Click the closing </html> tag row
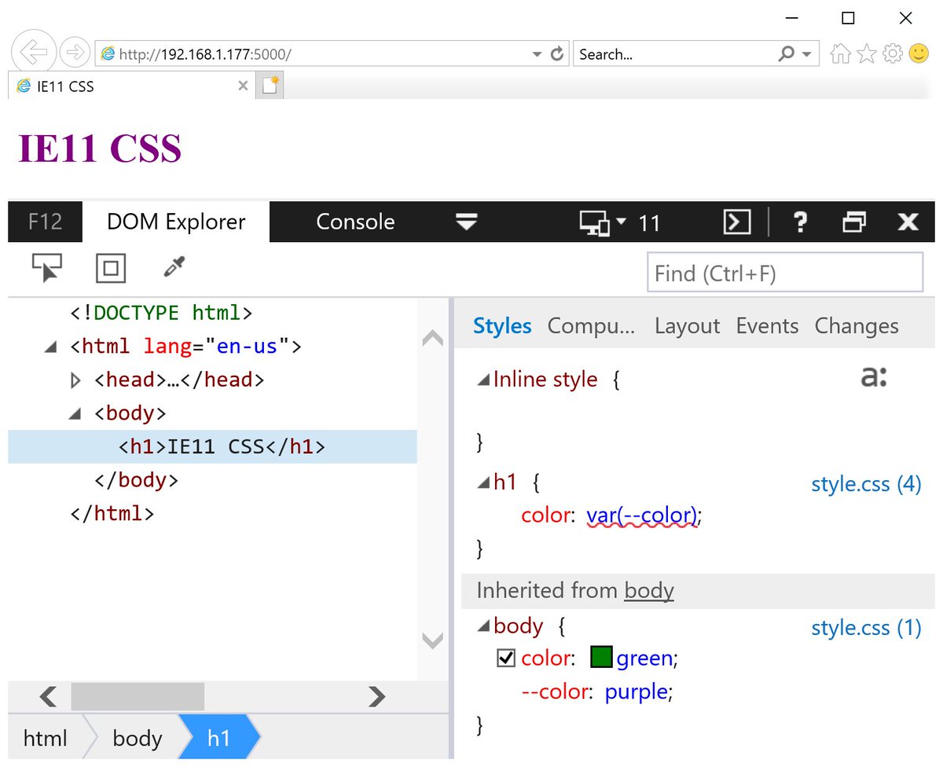The width and height of the screenshot is (943, 767). coord(112,514)
